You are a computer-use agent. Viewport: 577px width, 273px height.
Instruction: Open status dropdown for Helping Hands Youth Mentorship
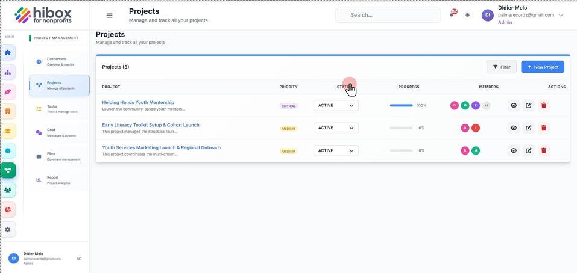336,105
